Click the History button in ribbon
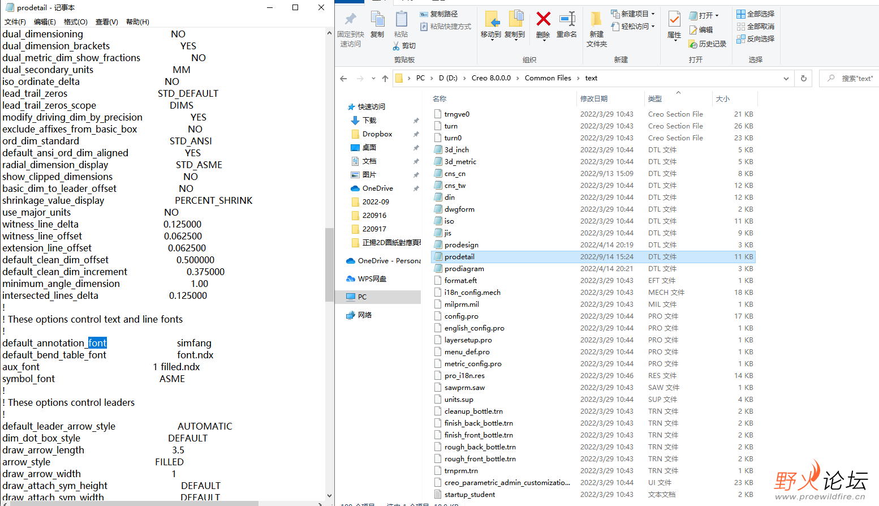Screen dimensions: 879x506 point(708,44)
